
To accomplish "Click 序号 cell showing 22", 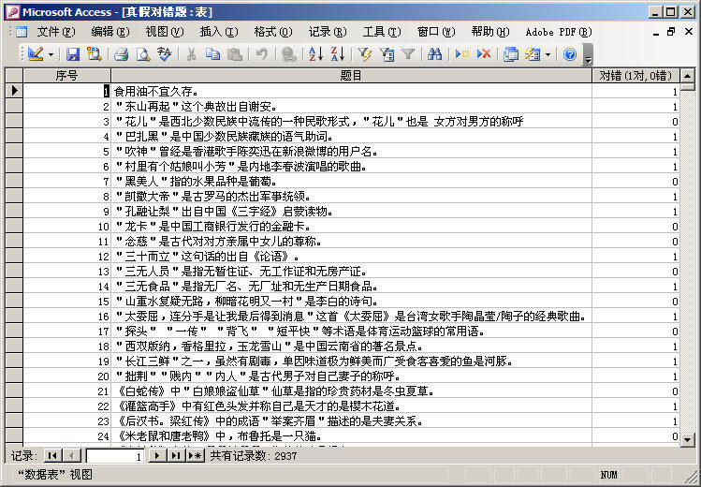I will 66,406.
